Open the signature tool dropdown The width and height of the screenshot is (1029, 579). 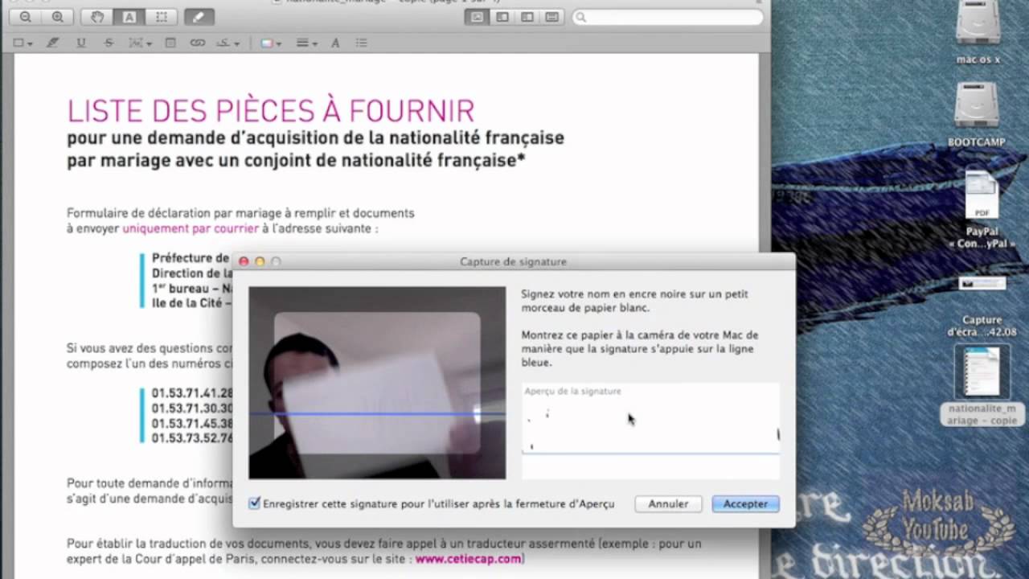[228, 43]
